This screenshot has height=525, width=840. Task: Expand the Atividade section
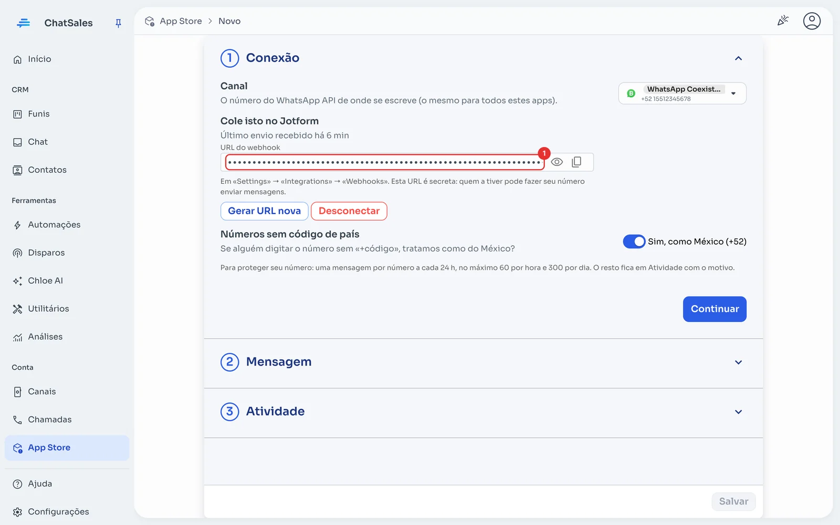click(483, 412)
